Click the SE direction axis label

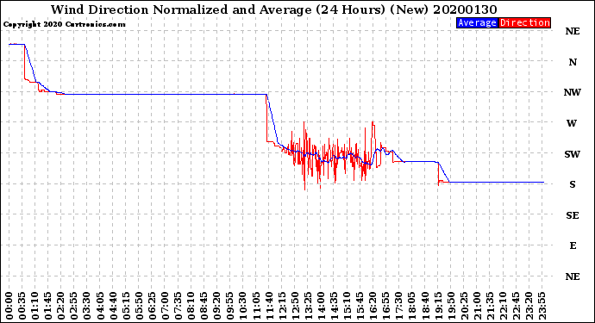point(573,215)
